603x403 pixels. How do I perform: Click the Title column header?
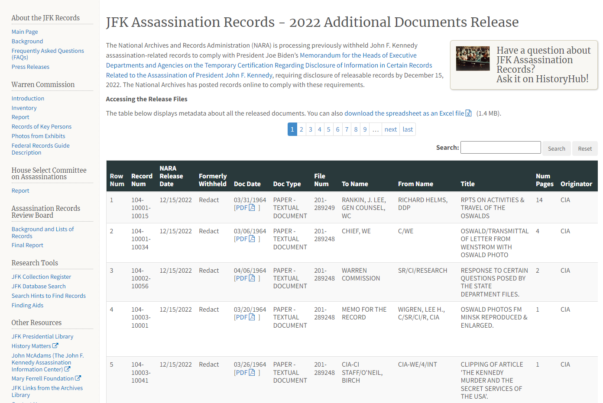click(467, 184)
